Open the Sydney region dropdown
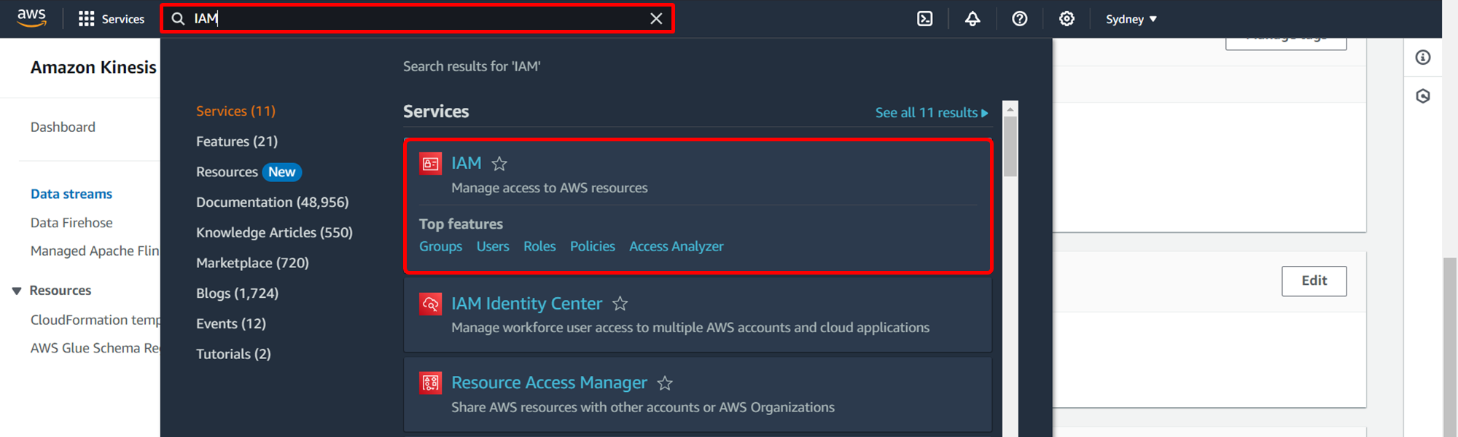Image resolution: width=1458 pixels, height=437 pixels. pyautogui.click(x=1131, y=19)
